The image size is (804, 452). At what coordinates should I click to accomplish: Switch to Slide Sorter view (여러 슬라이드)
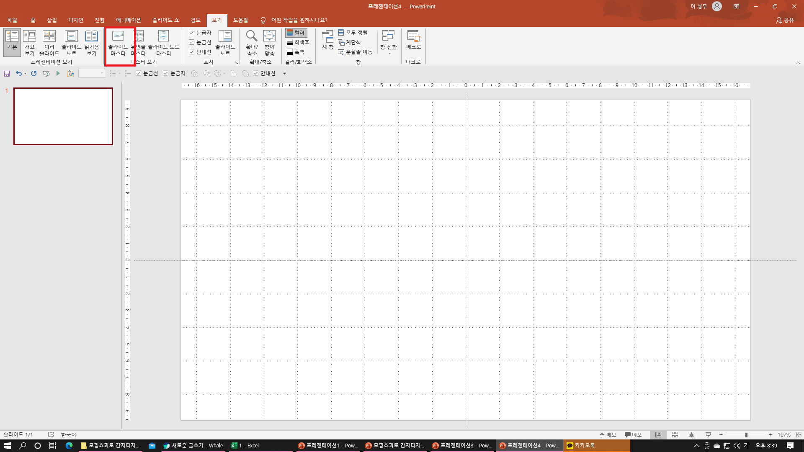49,43
